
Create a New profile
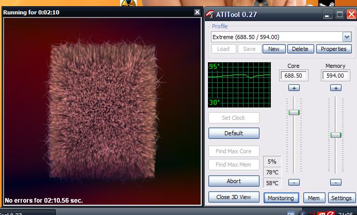(274, 49)
